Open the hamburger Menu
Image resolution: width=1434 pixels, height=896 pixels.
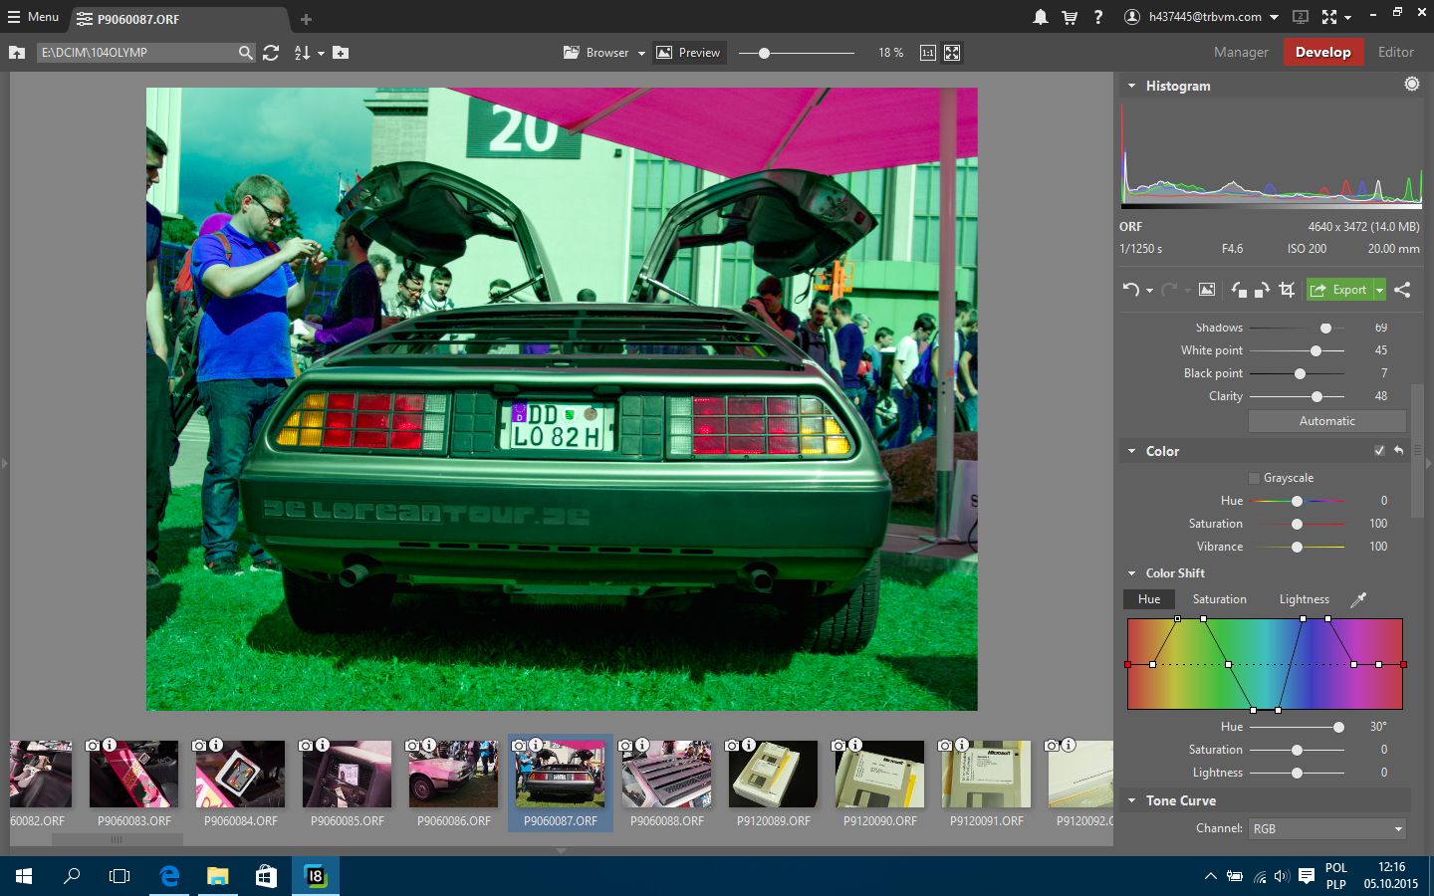point(33,17)
